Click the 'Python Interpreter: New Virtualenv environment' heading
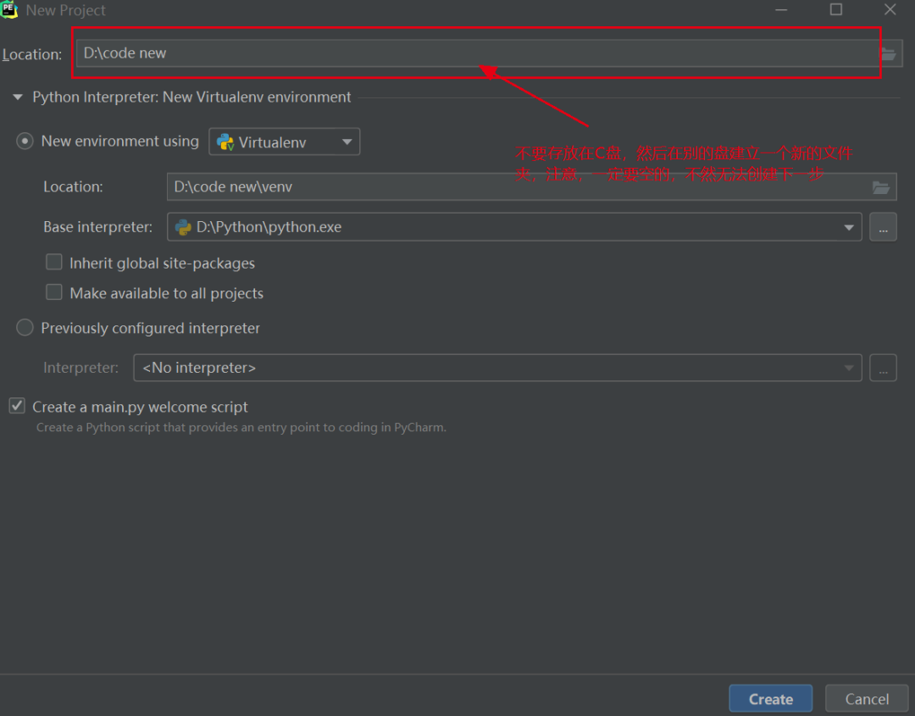This screenshot has height=716, width=915. [191, 97]
